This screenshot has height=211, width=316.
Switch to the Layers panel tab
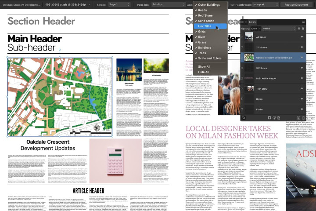(x=252, y=22)
